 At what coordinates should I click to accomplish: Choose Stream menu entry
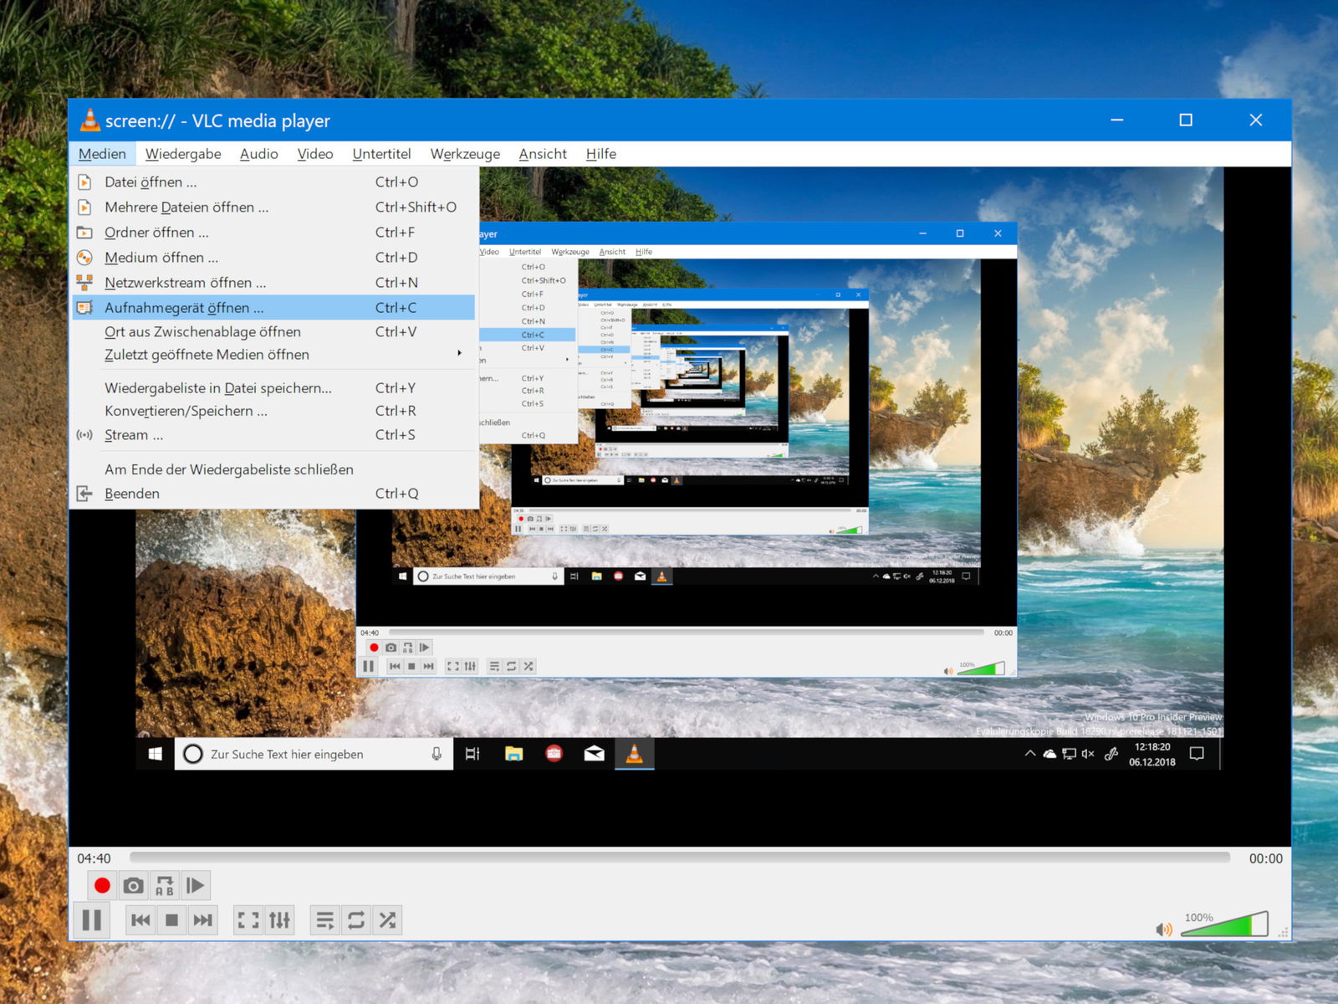[274, 434]
